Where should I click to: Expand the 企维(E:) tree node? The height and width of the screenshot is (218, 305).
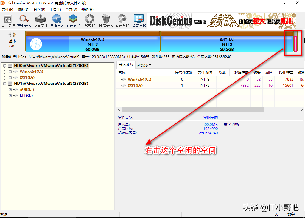(x=10, y=90)
